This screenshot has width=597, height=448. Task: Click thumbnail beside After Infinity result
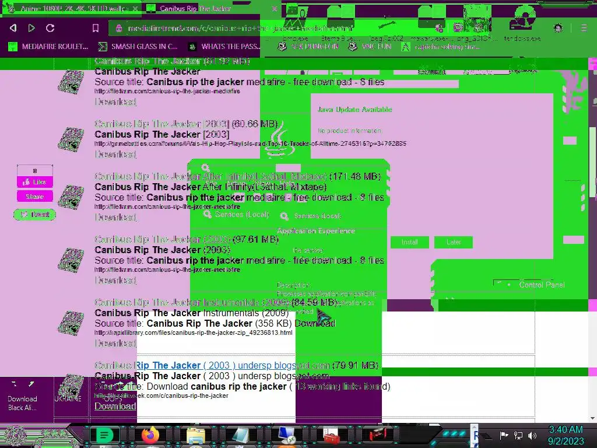pos(71,197)
